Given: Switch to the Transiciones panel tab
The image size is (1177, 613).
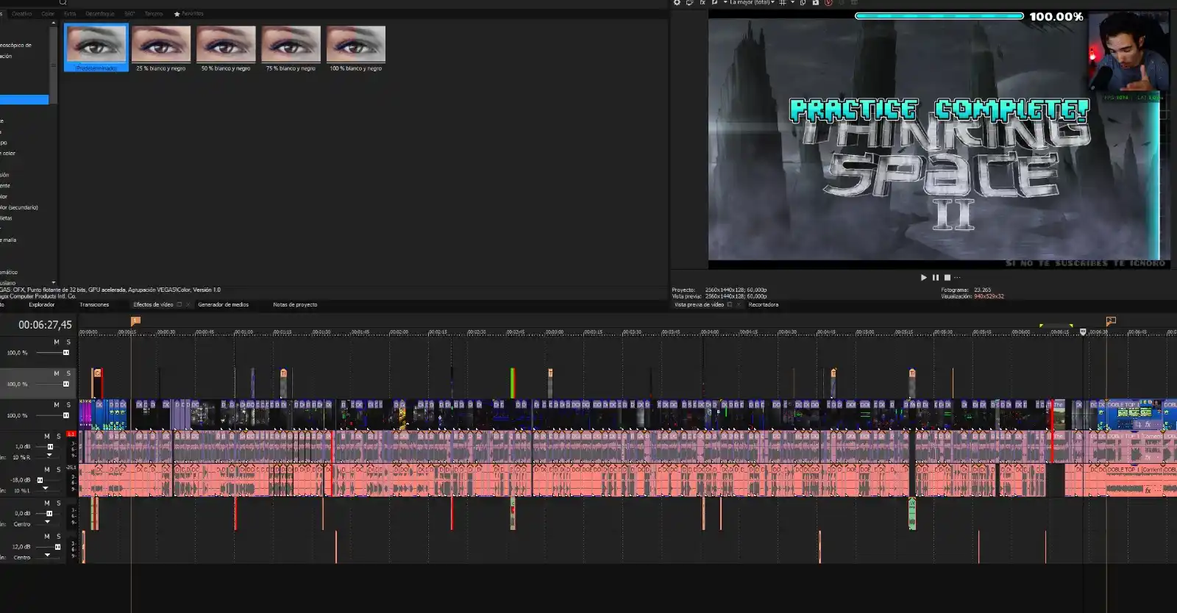Looking at the screenshot, I should tap(94, 304).
